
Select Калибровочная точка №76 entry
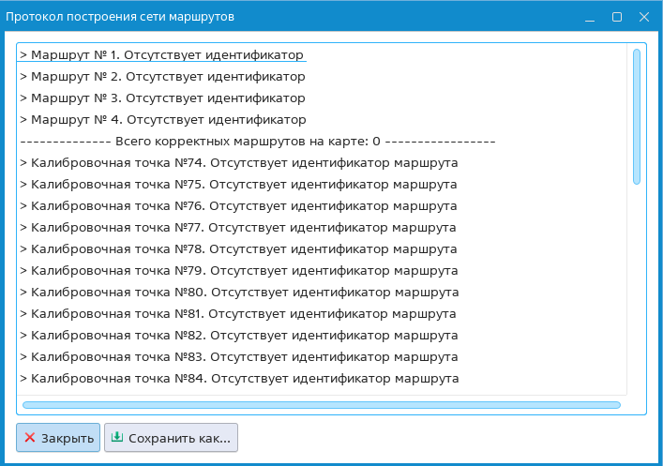pyautogui.click(x=238, y=205)
